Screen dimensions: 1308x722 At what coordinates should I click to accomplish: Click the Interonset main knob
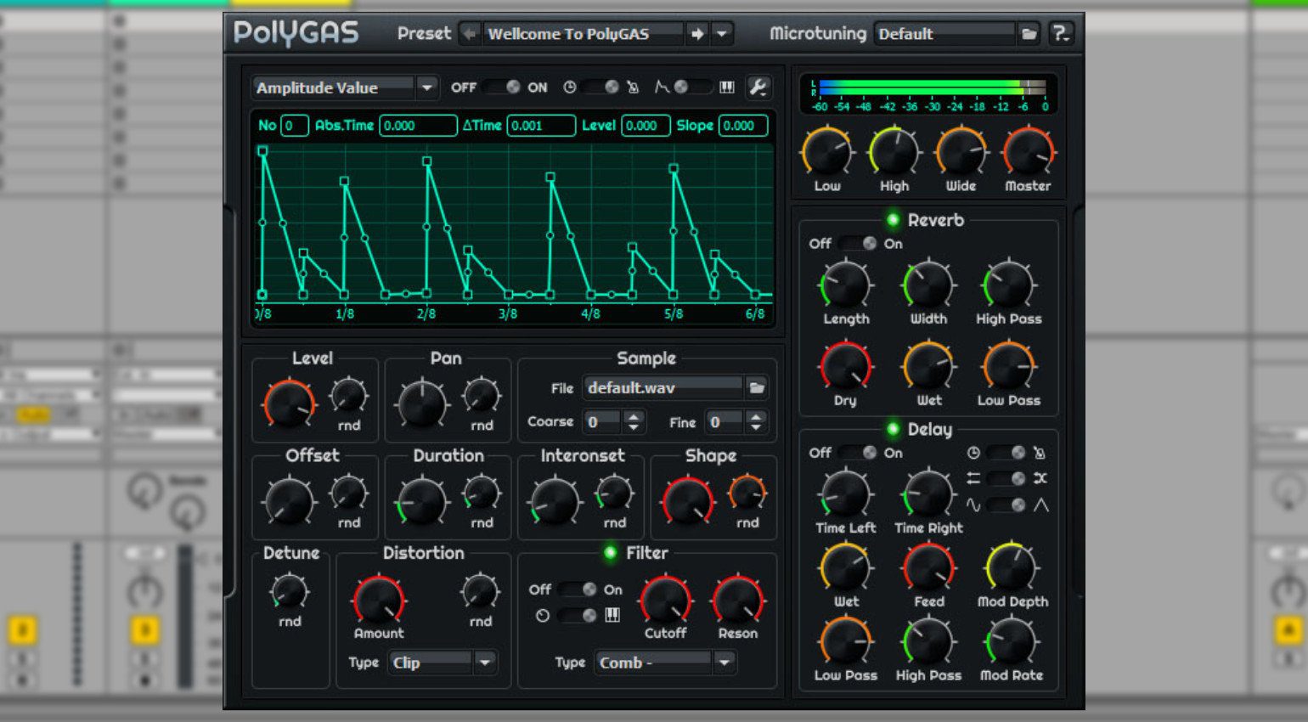(x=555, y=501)
